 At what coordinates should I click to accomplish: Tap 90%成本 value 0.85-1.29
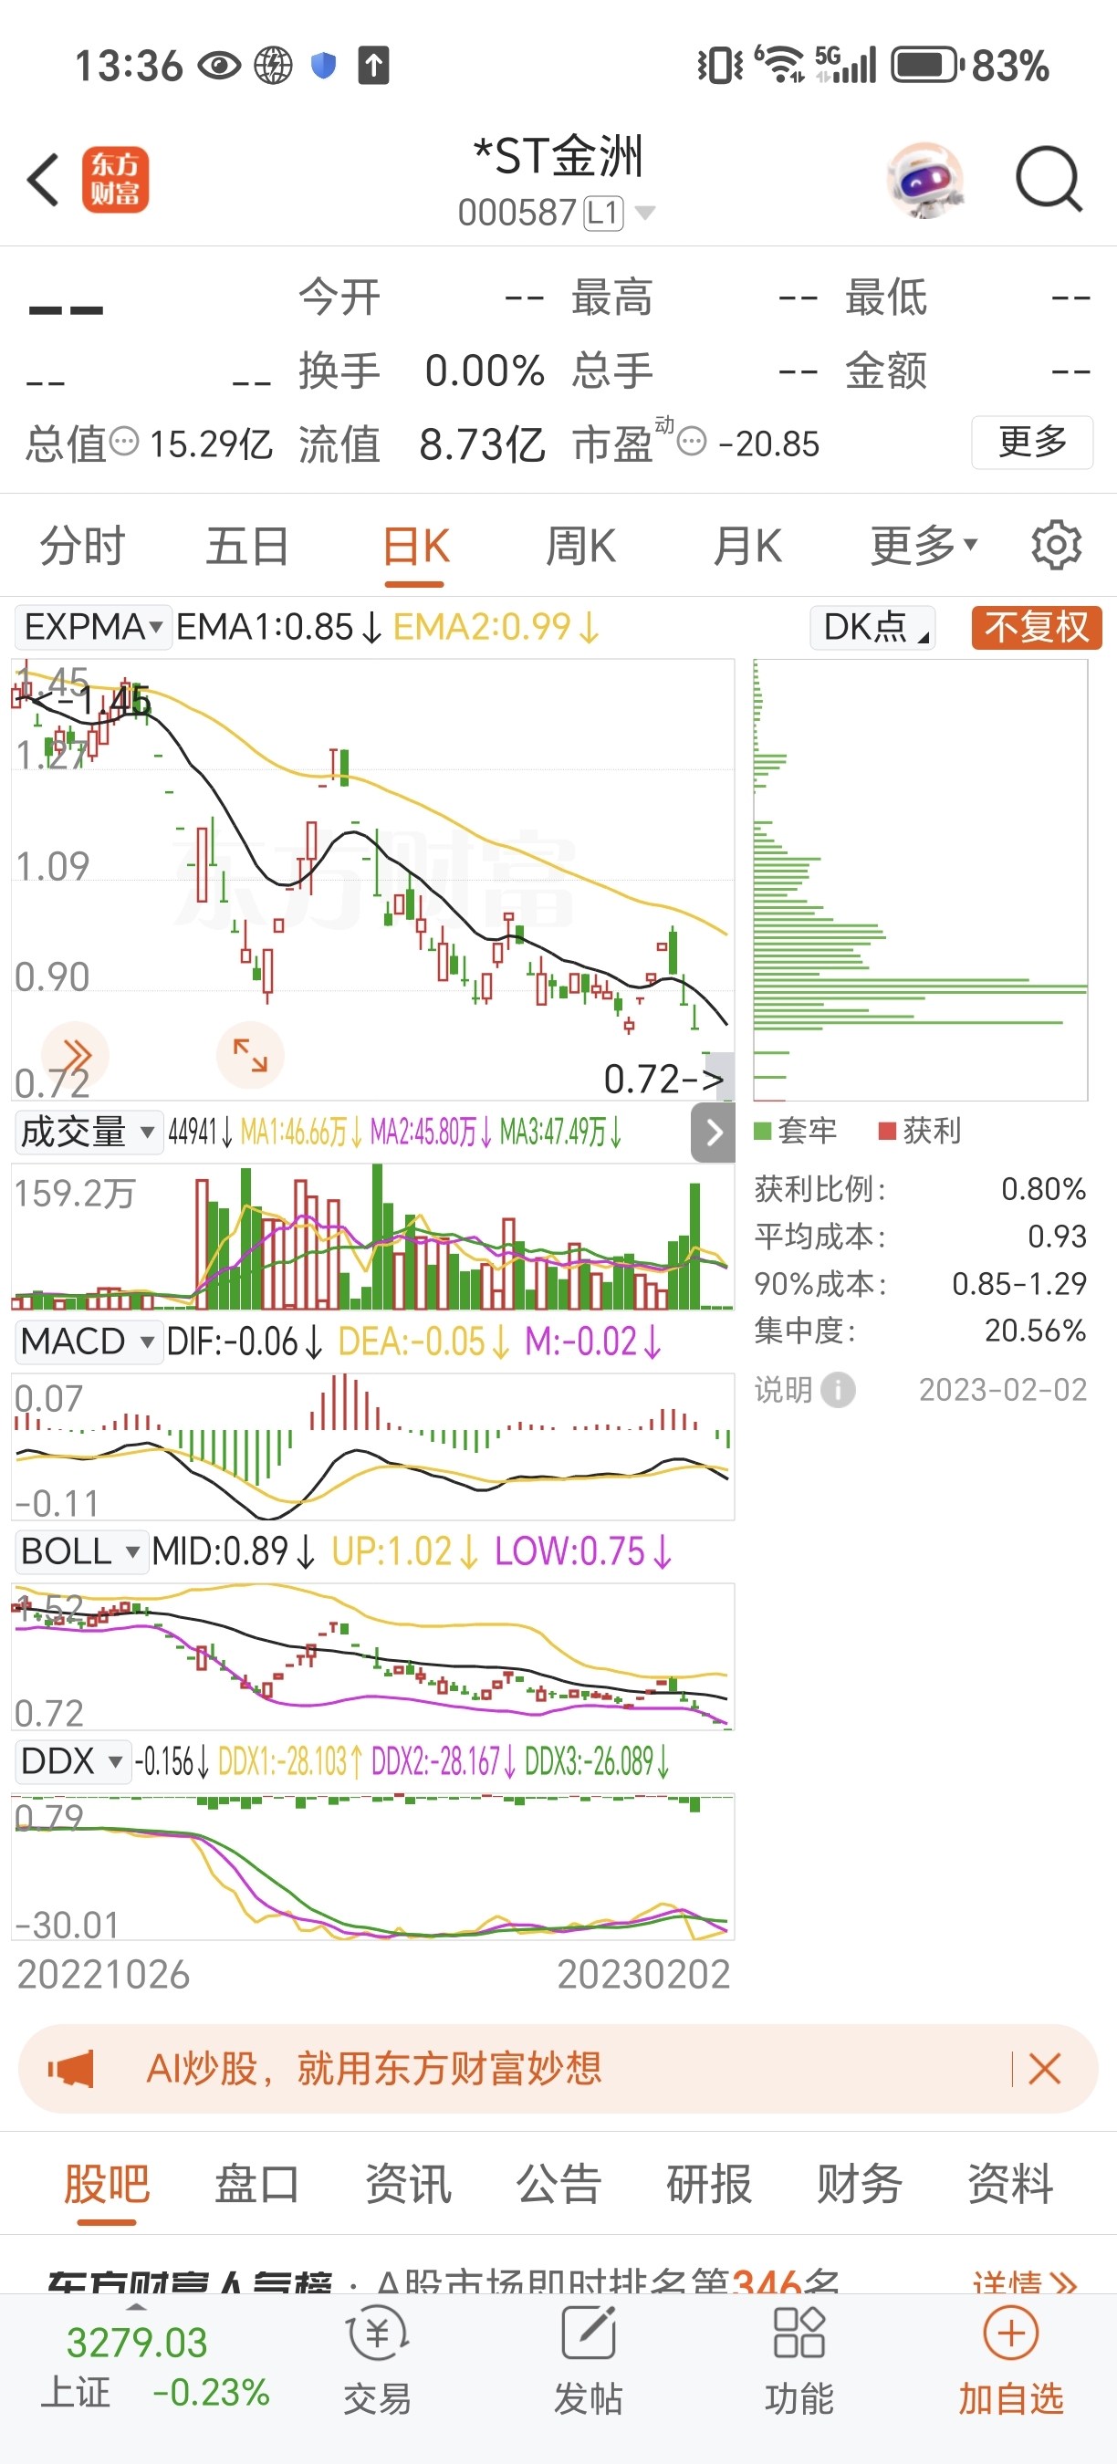point(1018,1283)
